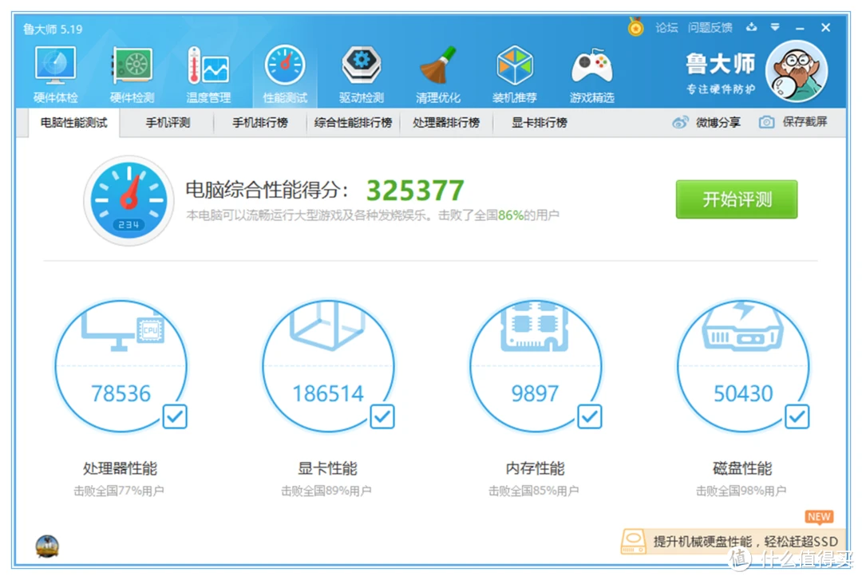862x580 pixels.
Task: Switch to the 手机评测 tab
Action: click(168, 123)
